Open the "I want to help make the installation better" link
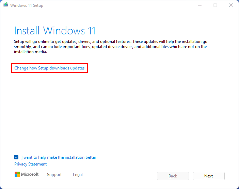239x189 pixels. (x=59, y=157)
